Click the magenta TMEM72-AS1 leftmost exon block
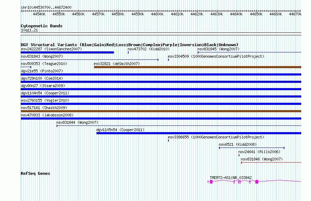311x201 pixels. click(211, 182)
